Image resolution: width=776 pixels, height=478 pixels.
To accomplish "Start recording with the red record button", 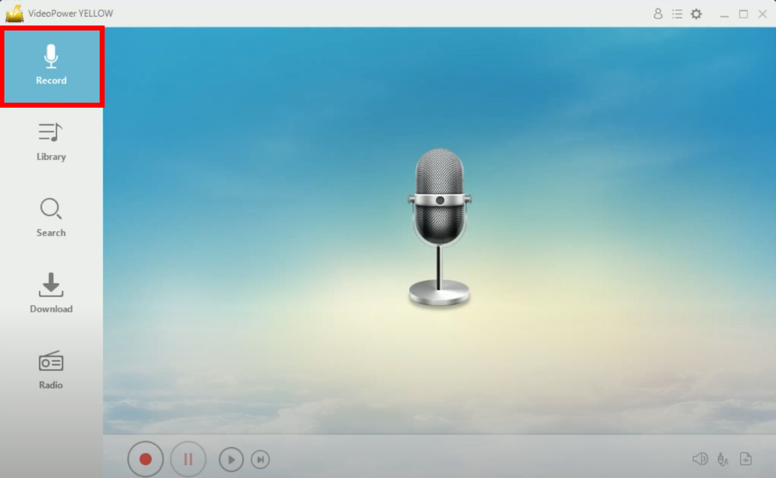I will tap(146, 459).
